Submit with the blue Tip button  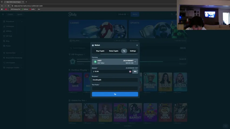coord(115,94)
